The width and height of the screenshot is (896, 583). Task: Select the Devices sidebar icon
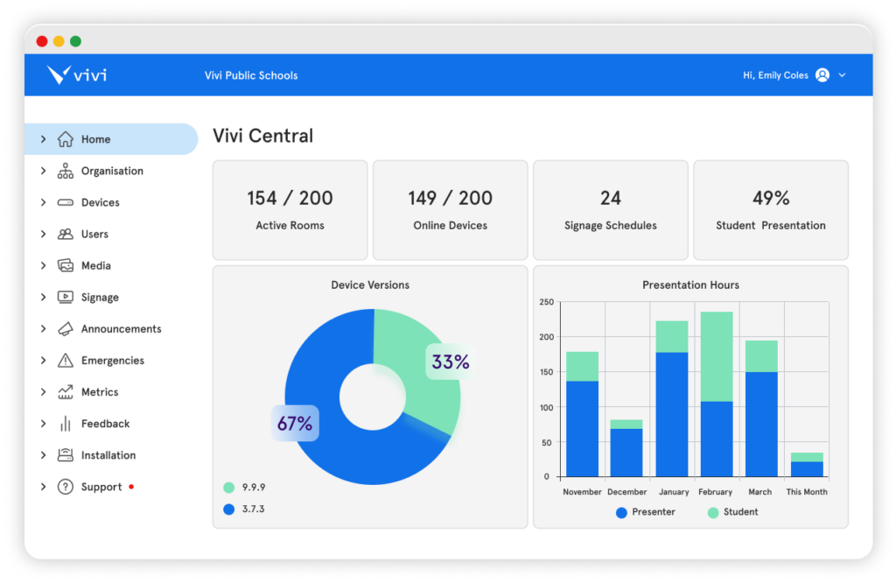click(x=66, y=202)
